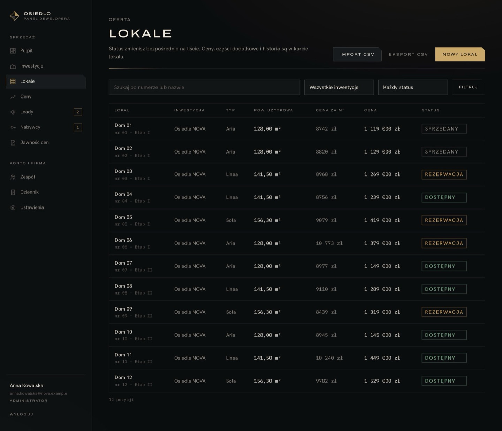Change status REZERWACJA for Dom 03
The image size is (502, 431).
(444, 174)
